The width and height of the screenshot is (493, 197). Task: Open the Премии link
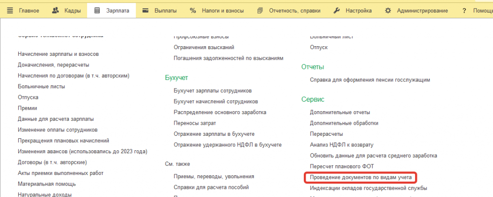coord(27,108)
